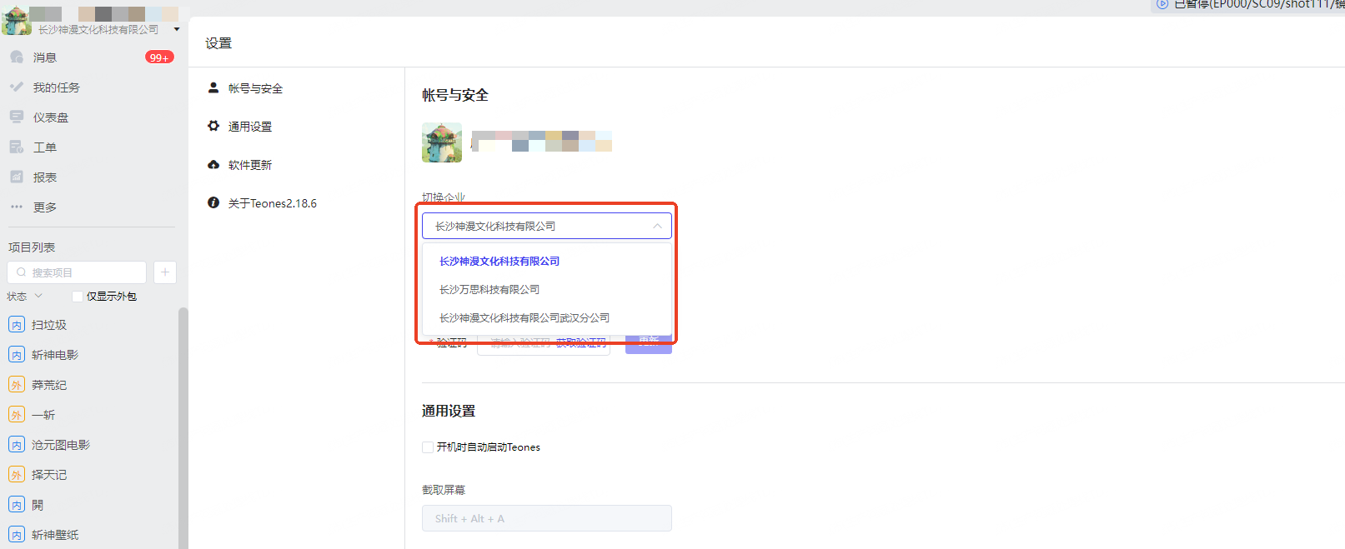
Task: Click the plus icon to add project
Action: click(x=165, y=272)
